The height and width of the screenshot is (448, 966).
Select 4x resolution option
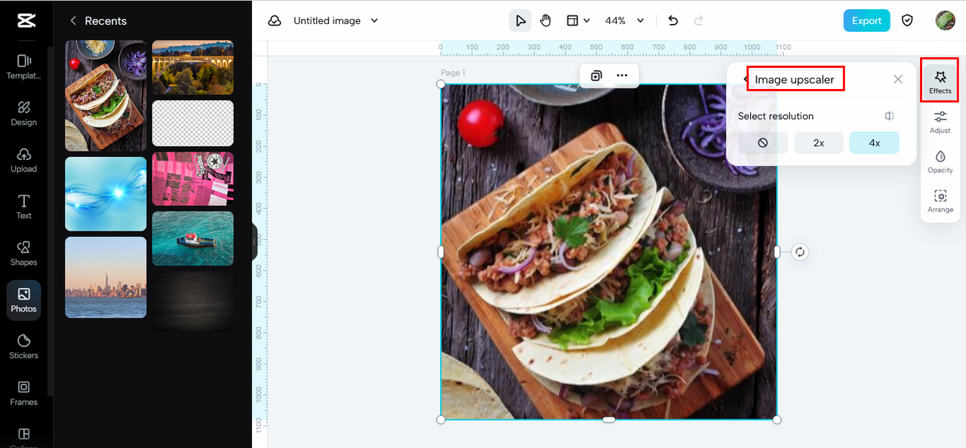pyautogui.click(x=874, y=143)
